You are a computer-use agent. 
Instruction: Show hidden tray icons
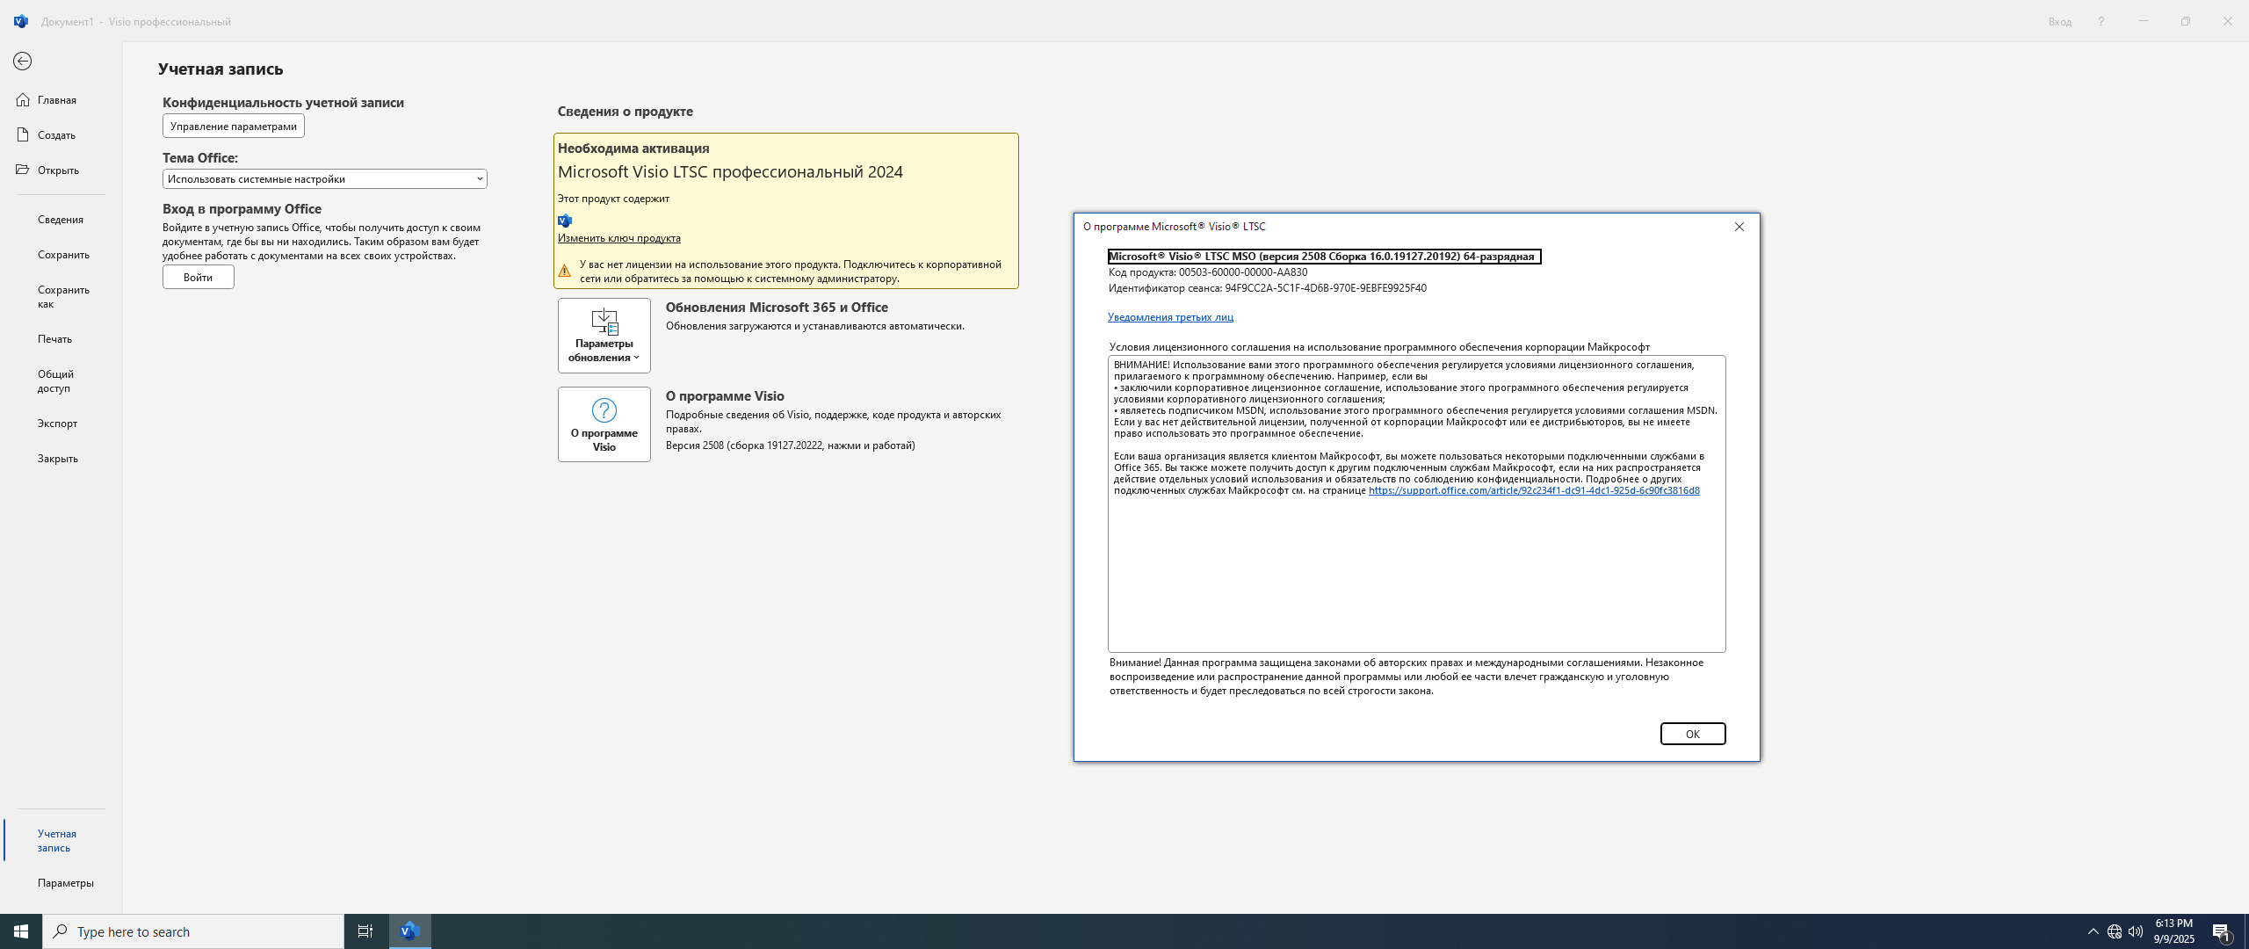click(2093, 931)
